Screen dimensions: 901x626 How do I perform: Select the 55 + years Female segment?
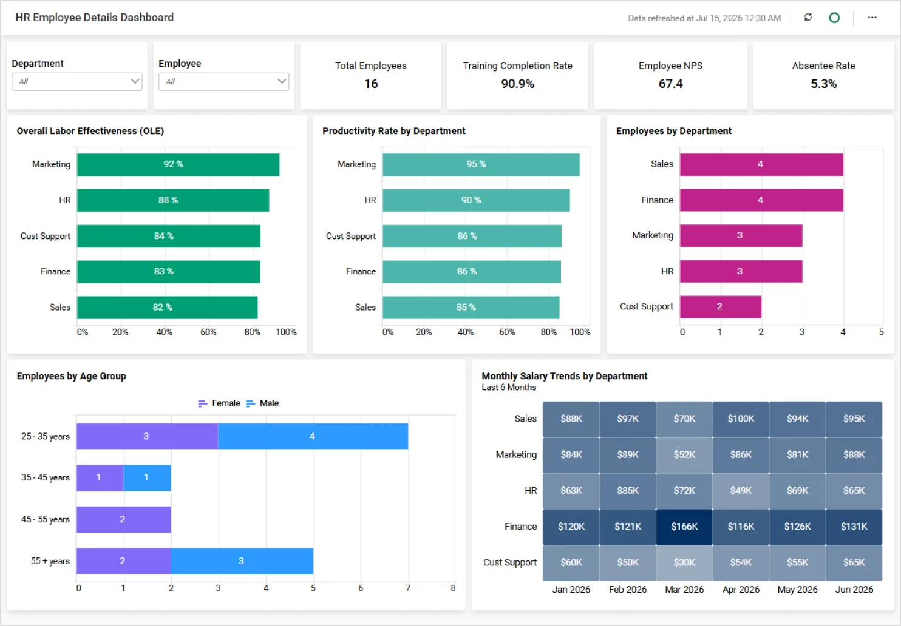(124, 561)
